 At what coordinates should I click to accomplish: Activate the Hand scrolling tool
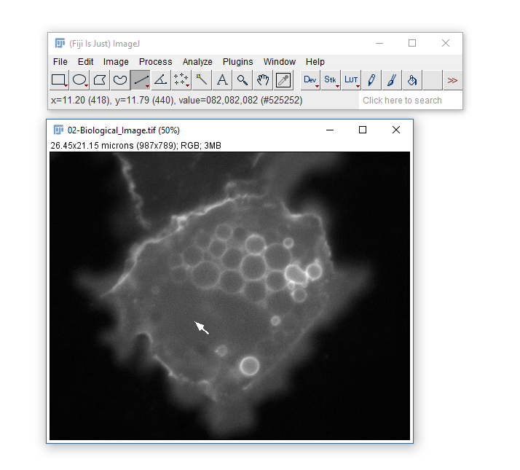(x=263, y=79)
